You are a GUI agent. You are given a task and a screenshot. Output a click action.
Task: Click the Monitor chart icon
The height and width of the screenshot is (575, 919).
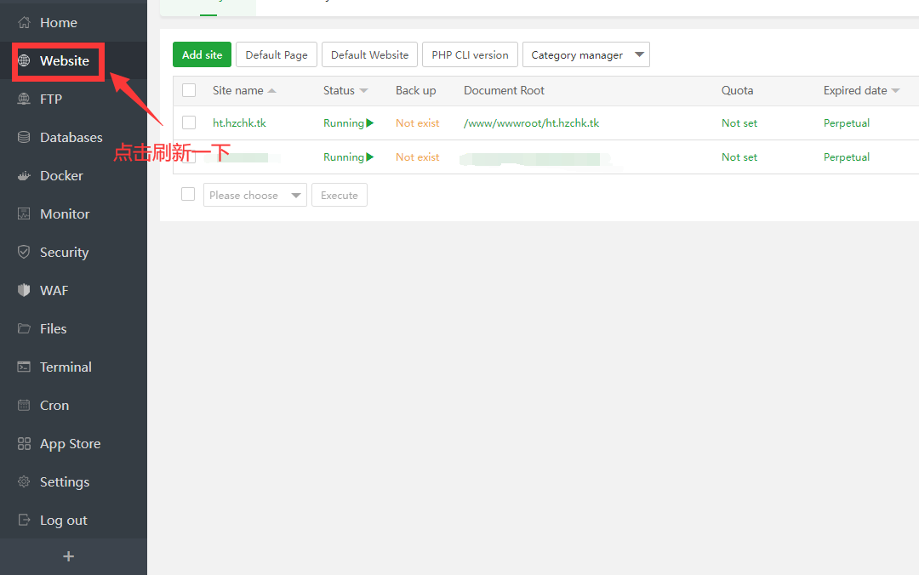24,214
